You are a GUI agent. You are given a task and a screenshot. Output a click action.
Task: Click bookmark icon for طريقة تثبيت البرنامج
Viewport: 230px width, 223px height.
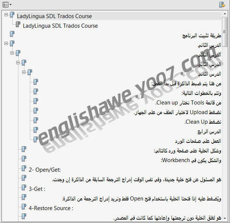tap(12, 34)
